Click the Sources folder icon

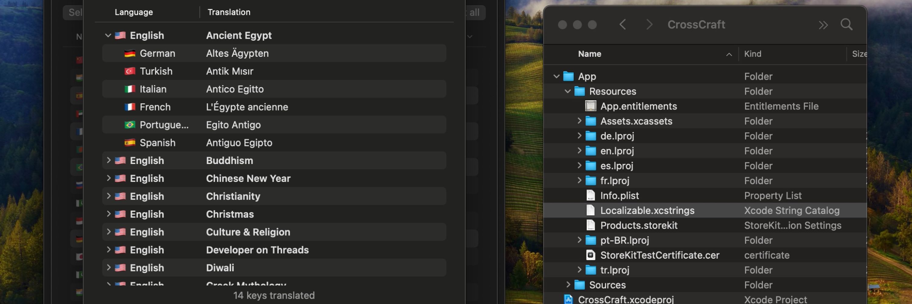(x=579, y=285)
